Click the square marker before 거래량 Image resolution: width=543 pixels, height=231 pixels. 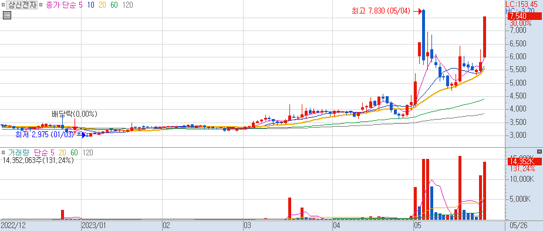(x=3, y=152)
